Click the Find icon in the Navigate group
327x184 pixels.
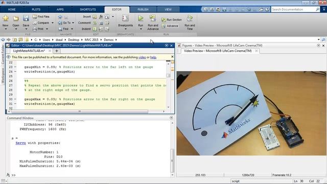click(x=60, y=29)
